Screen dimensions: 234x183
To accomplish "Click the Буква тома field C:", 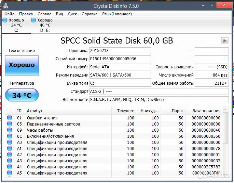I will 120,83.
